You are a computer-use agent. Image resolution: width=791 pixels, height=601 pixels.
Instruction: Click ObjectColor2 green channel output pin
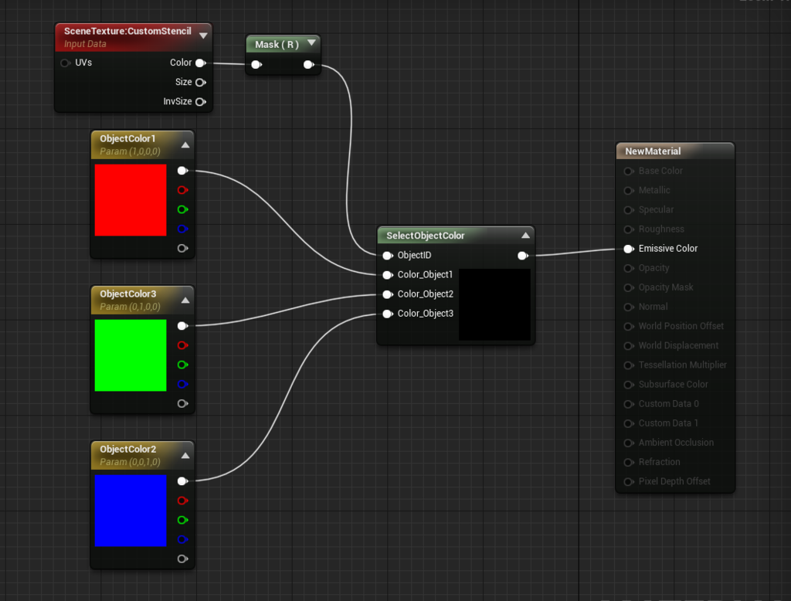coord(182,520)
